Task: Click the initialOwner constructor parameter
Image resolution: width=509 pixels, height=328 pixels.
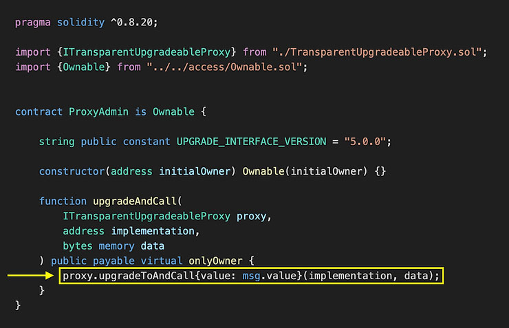Action: click(x=195, y=171)
